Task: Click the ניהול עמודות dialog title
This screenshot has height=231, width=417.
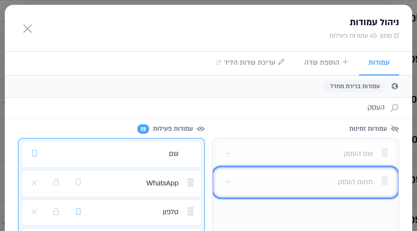Action: point(374,22)
